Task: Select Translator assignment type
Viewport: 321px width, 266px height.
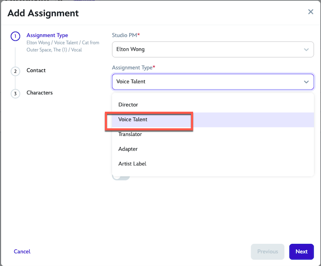Action: click(x=130, y=134)
